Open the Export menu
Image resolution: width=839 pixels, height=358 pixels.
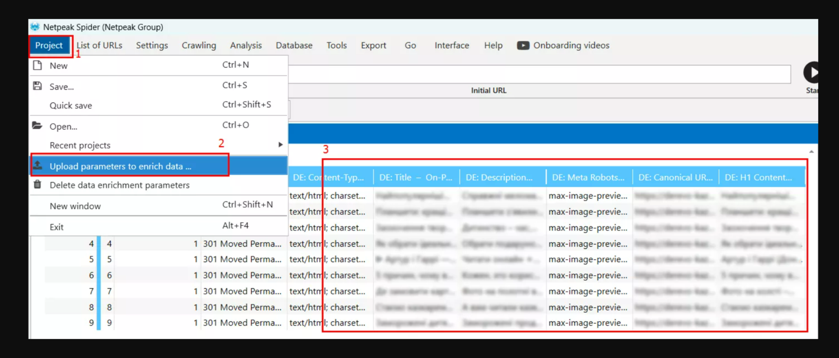coord(373,45)
